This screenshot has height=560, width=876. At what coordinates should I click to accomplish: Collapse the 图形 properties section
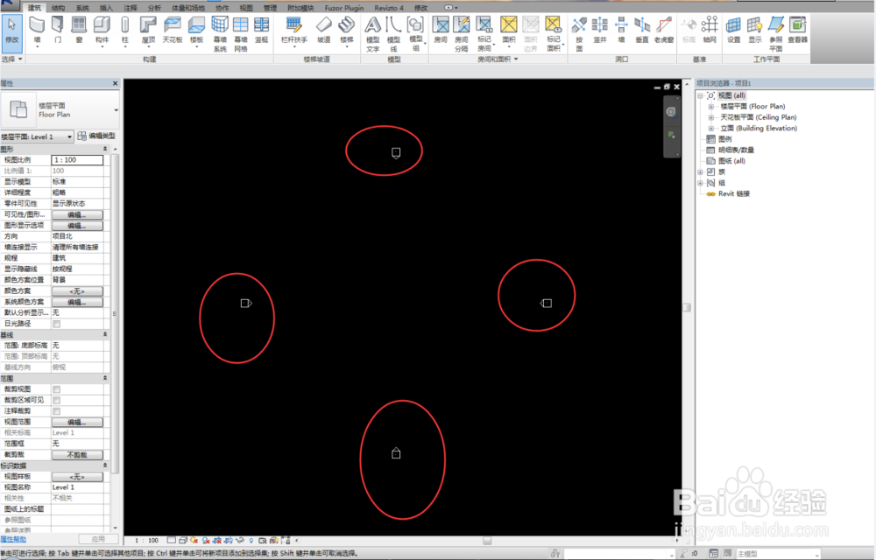click(105, 150)
